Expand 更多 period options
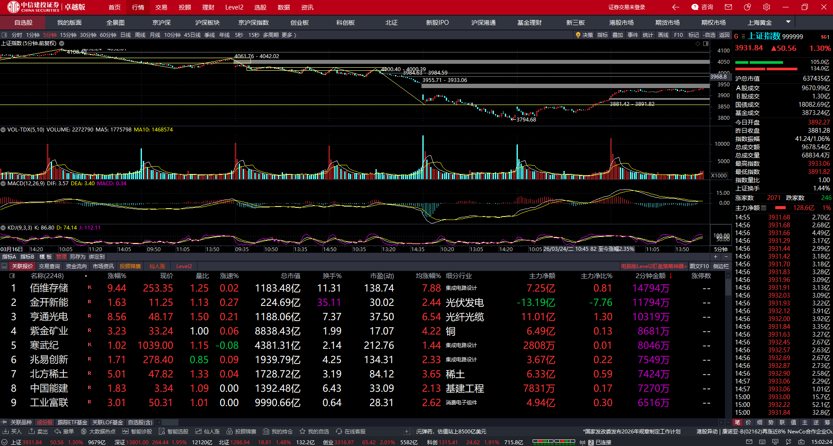 [x=289, y=35]
